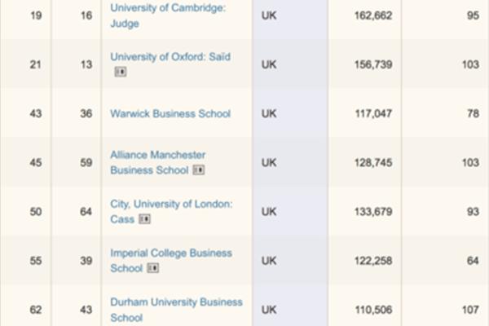This screenshot has height=326, width=489.
Task: Open the Imperial College Business School link
Action: click(x=171, y=261)
